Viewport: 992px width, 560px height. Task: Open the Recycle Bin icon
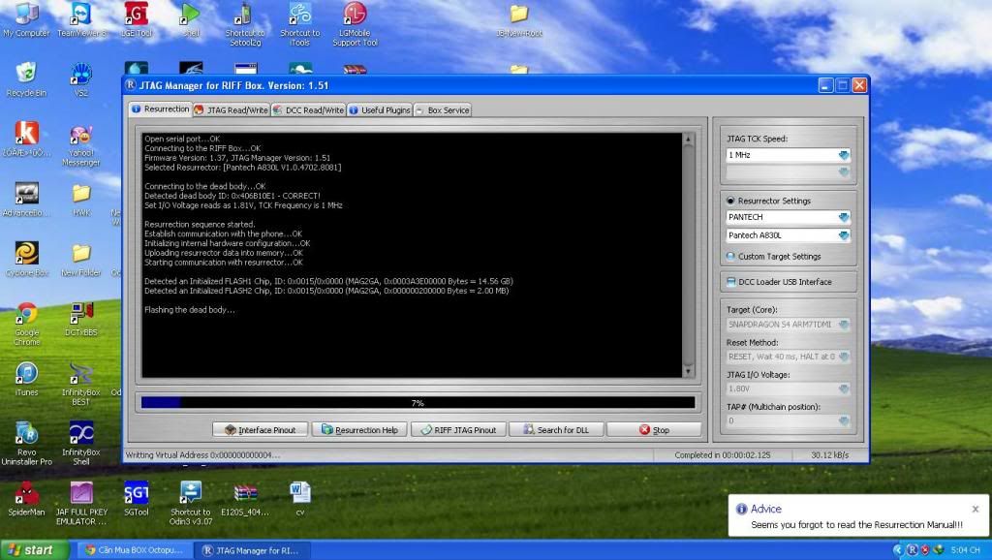pos(26,79)
